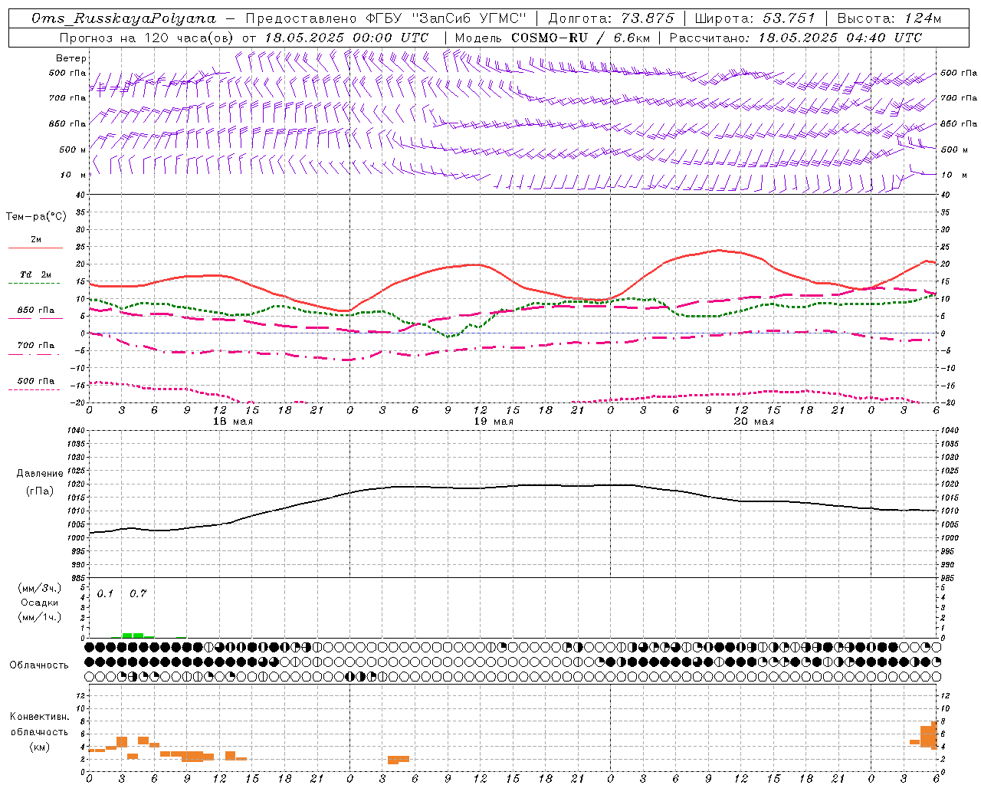Screen dimensions: 981x785
Task: Click the (мм/1ч.) precipitation unit label
Action: pyautogui.click(x=40, y=617)
